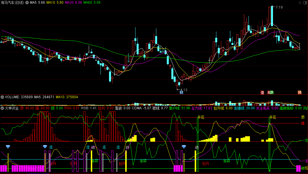Expand the 大单资金 indicator panel arrow

point(2,108)
